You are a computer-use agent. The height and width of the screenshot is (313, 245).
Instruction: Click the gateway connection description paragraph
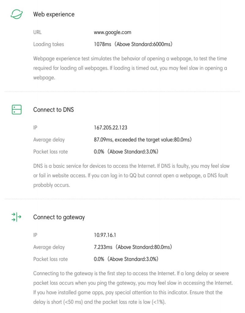click(x=132, y=288)
